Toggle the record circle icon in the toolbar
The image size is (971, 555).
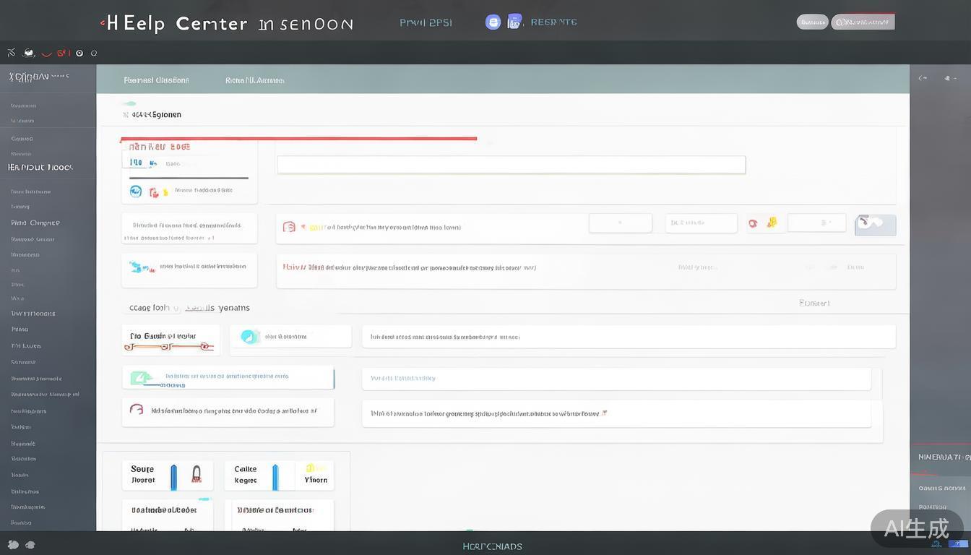click(79, 52)
